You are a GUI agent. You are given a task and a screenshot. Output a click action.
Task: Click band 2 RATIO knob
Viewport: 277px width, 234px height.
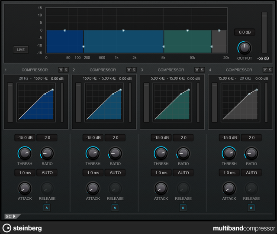pyautogui.click(x=115, y=153)
